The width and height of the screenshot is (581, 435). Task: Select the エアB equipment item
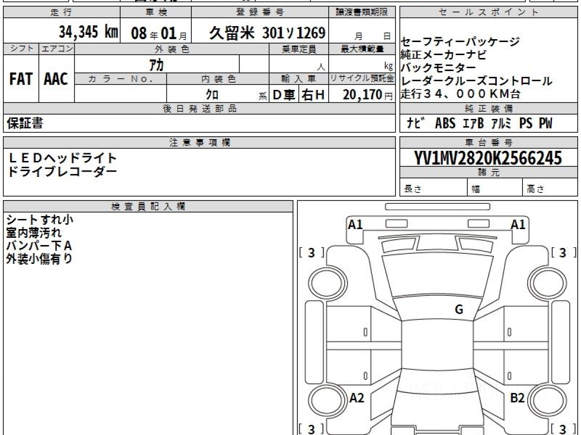click(474, 124)
